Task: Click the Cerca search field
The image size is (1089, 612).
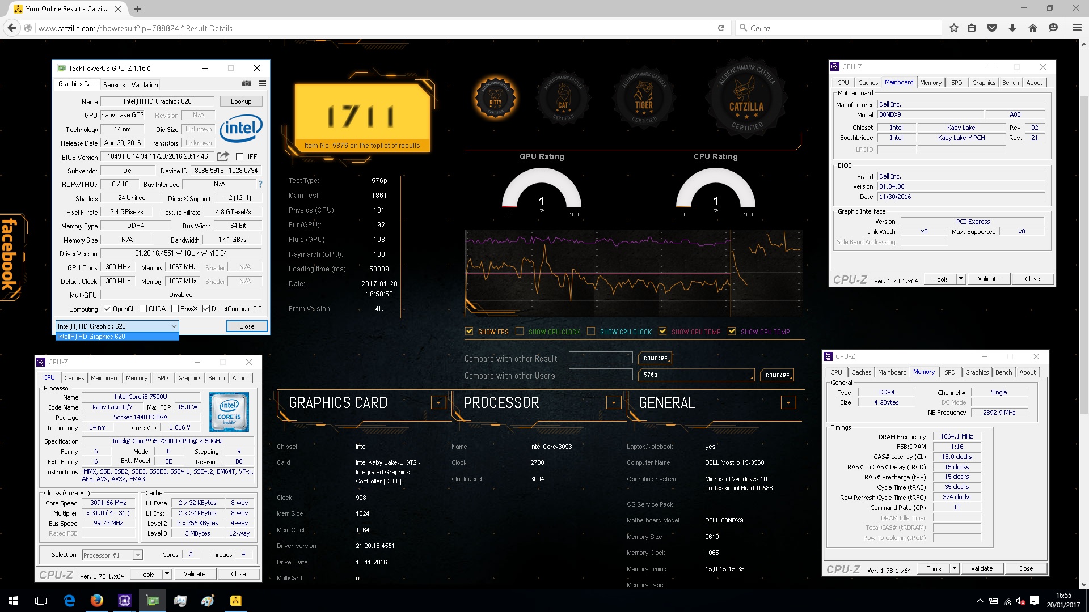Action: tap(838, 28)
